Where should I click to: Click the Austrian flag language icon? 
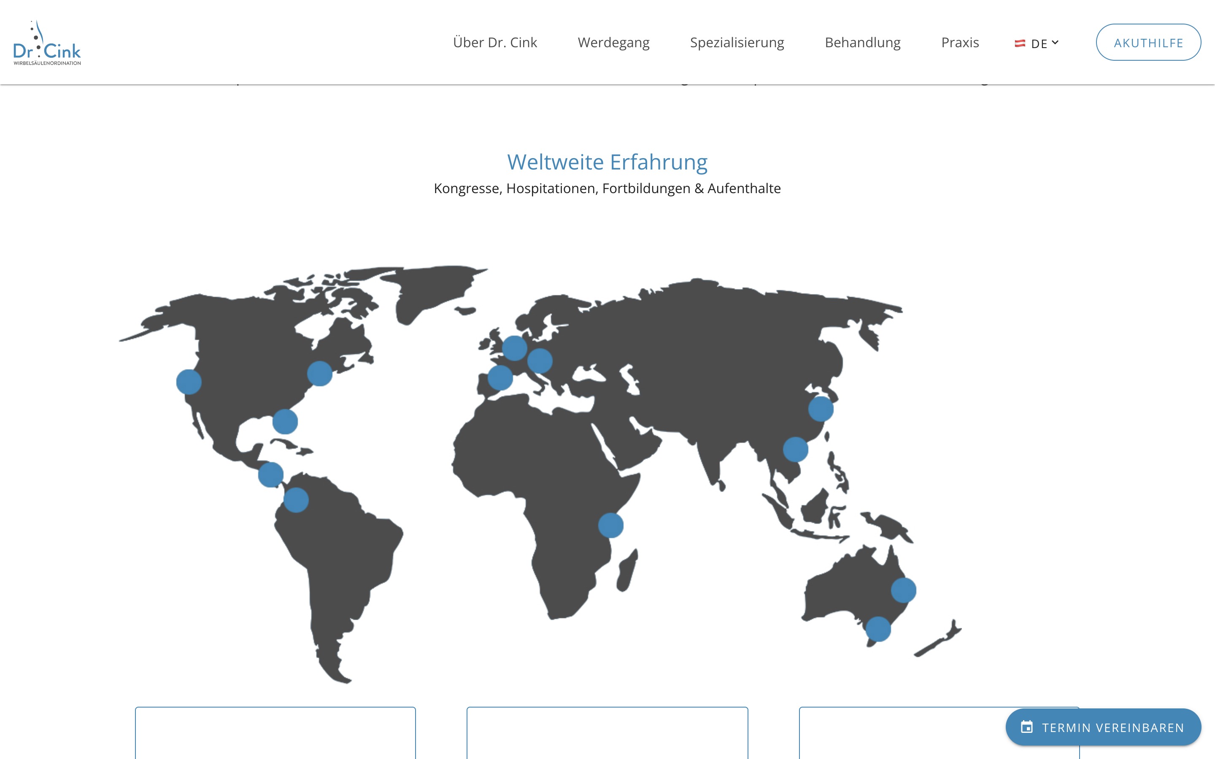(x=1020, y=44)
